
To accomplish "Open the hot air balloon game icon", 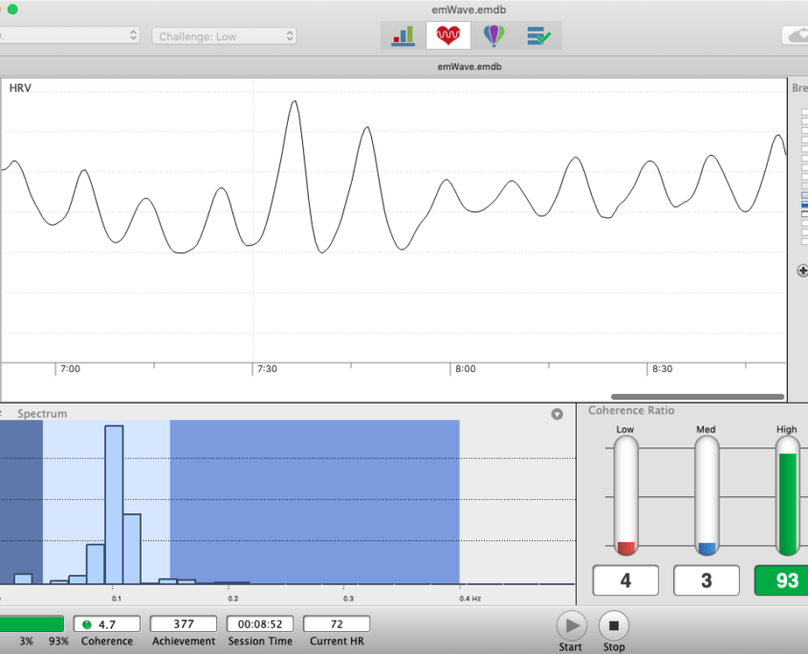I will pyautogui.click(x=493, y=35).
